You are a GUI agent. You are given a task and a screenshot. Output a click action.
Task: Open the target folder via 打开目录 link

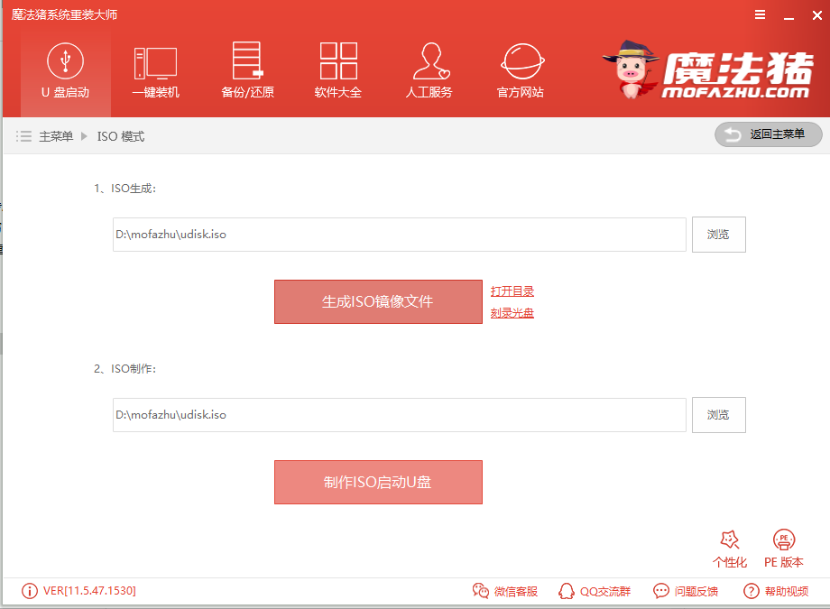click(512, 291)
